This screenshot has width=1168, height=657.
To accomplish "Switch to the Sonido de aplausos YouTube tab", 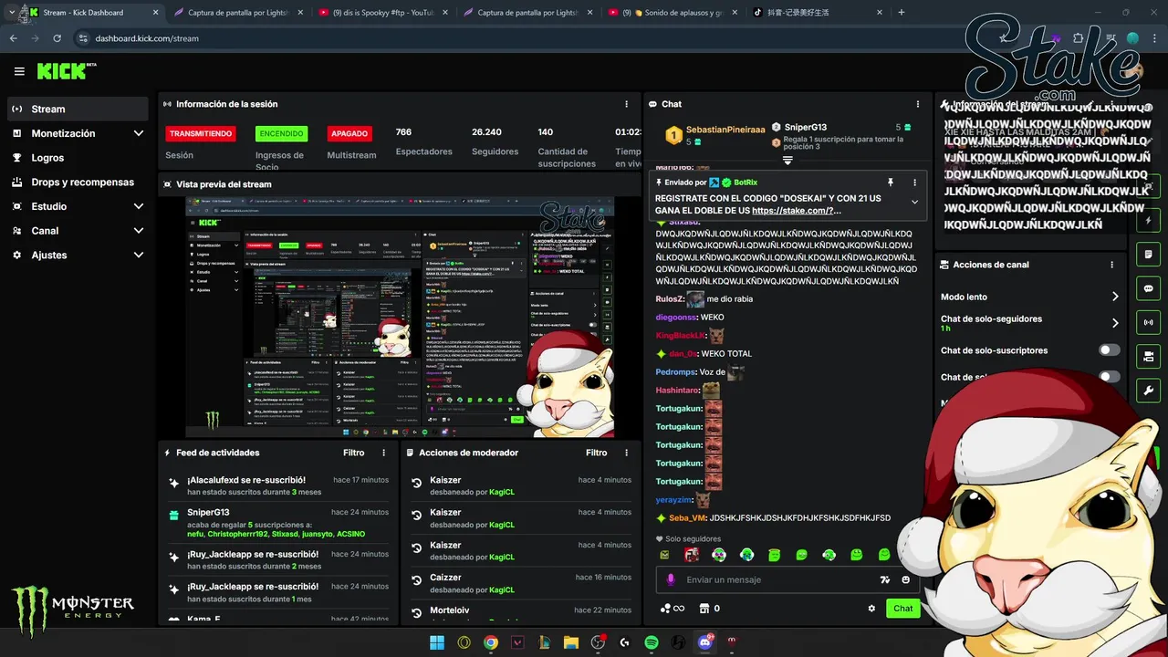I will click(671, 13).
